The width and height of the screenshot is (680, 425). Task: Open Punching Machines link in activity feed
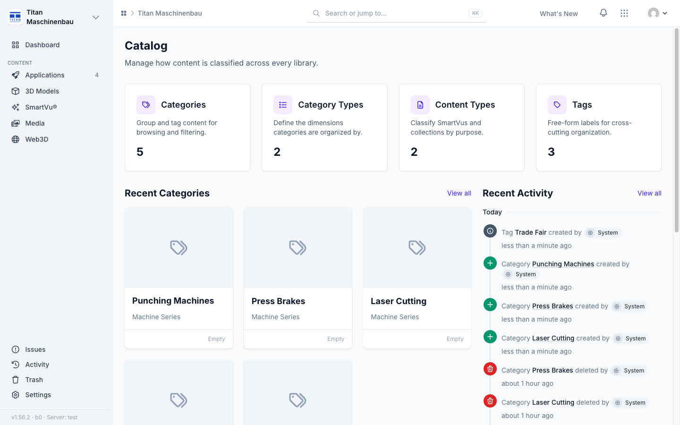[563, 264]
